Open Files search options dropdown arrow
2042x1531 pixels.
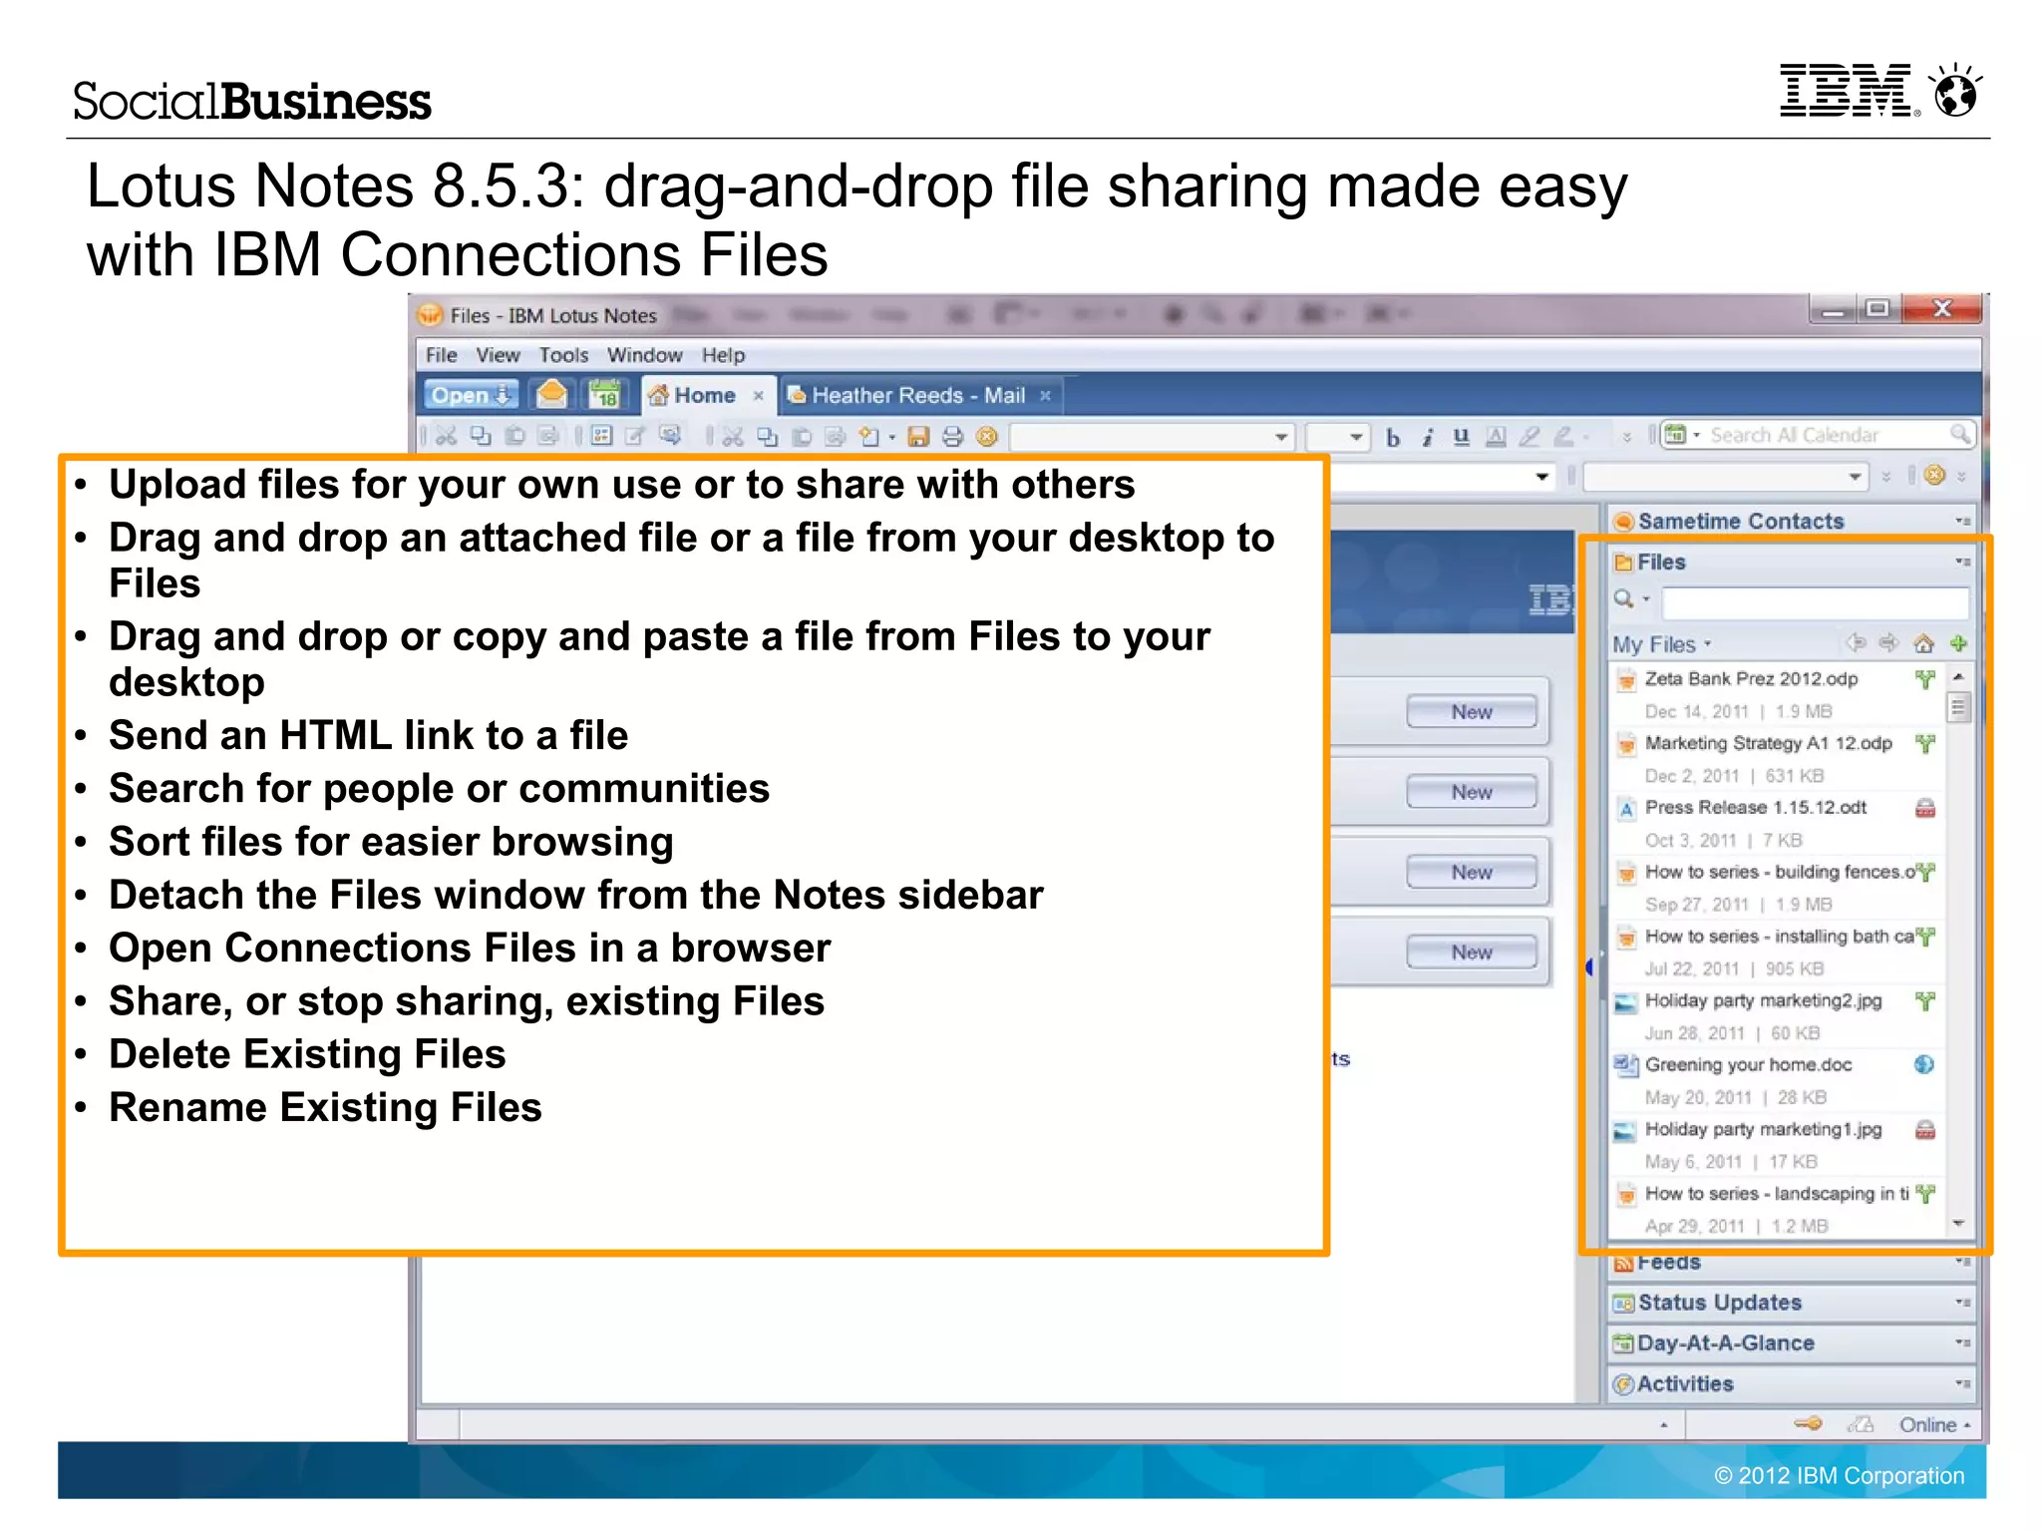pos(1646,599)
